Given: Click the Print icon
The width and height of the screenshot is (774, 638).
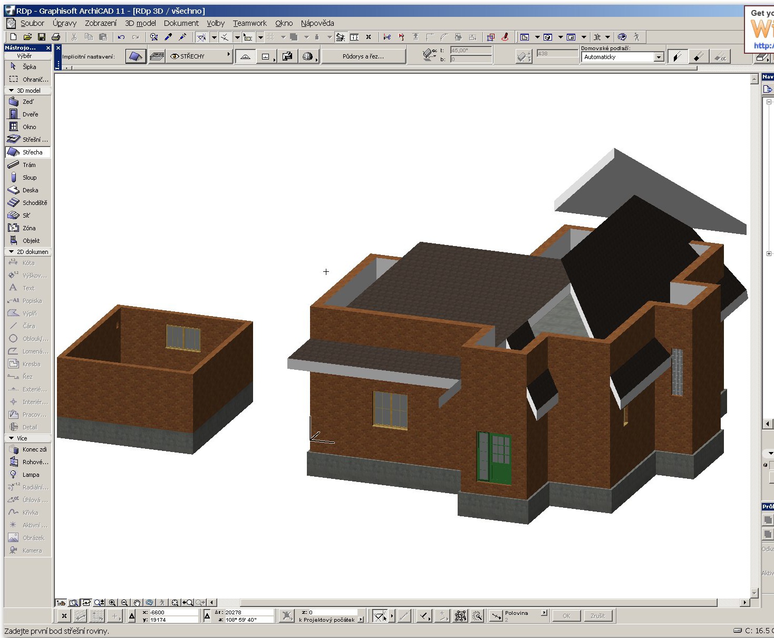Looking at the screenshot, I should coord(55,37).
